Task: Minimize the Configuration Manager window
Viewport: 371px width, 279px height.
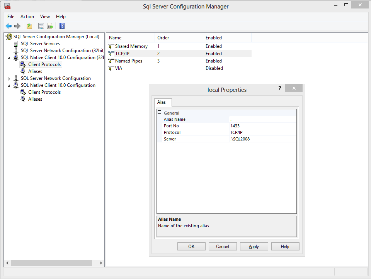Action: [336, 5]
